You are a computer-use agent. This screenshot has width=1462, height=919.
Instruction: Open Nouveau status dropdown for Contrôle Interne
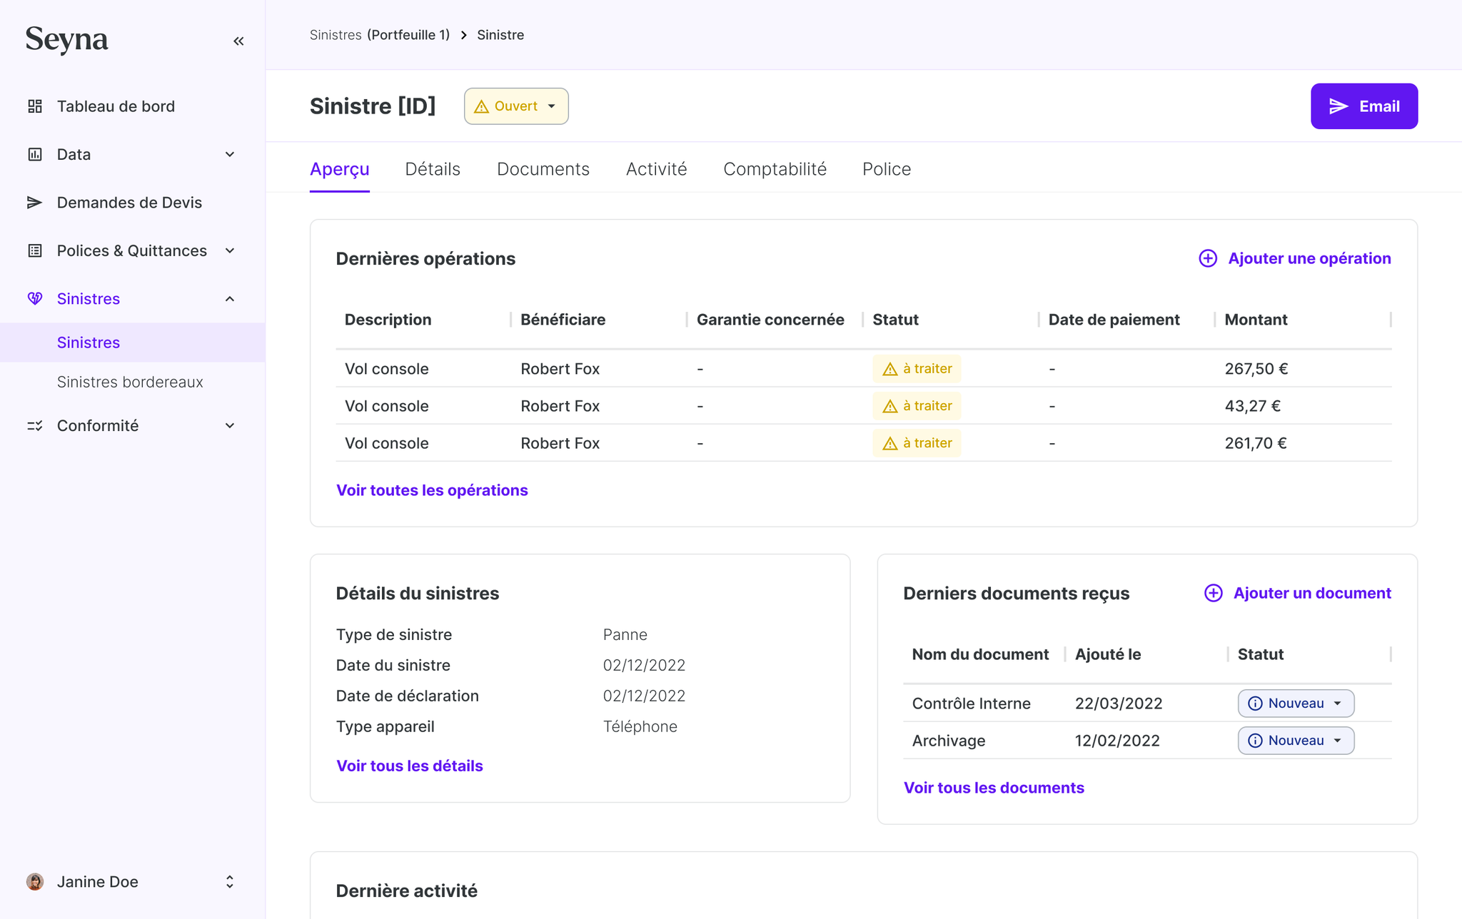[x=1296, y=704]
